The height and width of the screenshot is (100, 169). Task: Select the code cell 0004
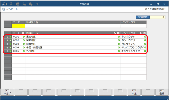18,47
